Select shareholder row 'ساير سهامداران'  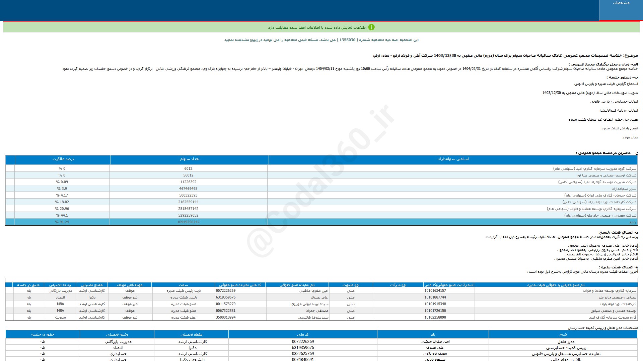tap(624, 189)
